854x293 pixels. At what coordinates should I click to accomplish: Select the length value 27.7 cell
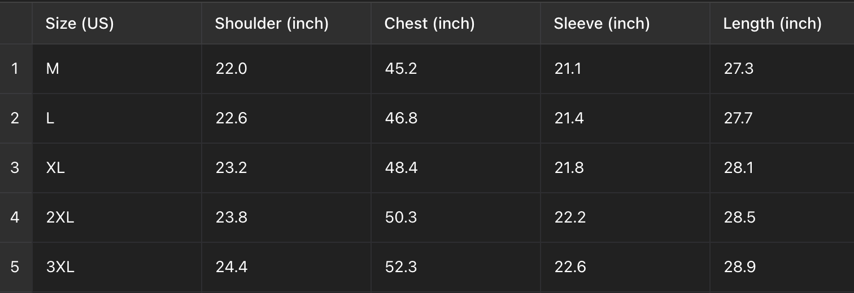click(782, 118)
